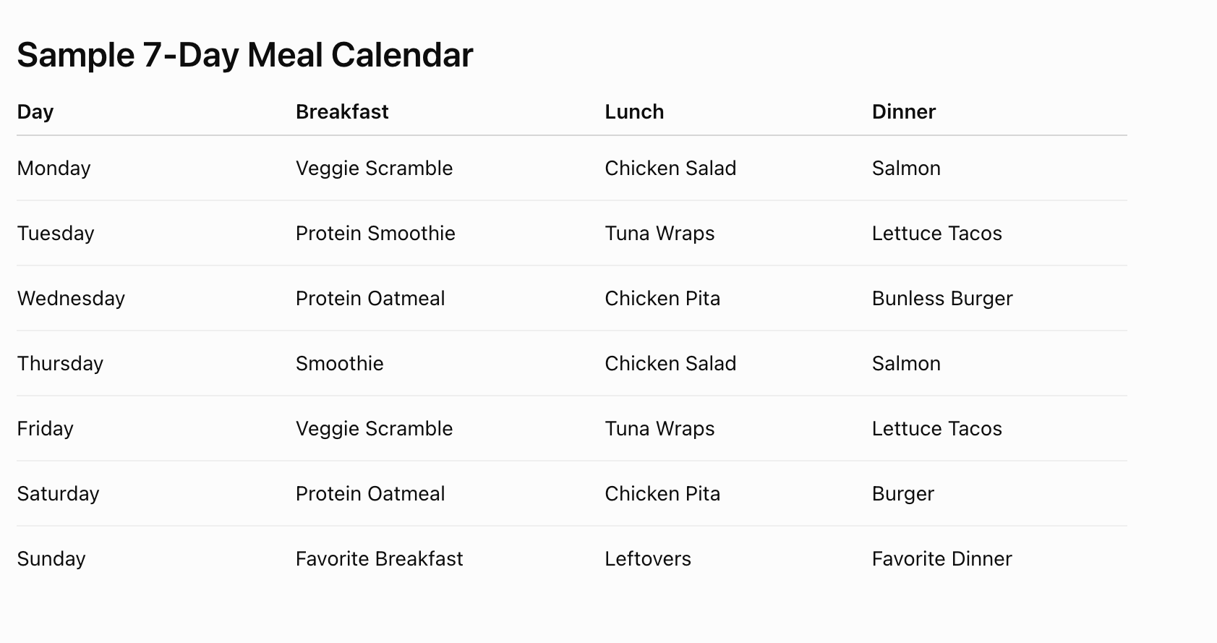The height and width of the screenshot is (643, 1217).
Task: Select the Day column header
Action: click(35, 111)
